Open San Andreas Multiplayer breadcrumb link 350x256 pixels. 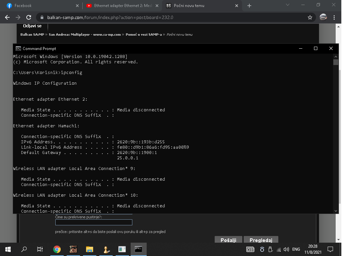tap(85, 35)
